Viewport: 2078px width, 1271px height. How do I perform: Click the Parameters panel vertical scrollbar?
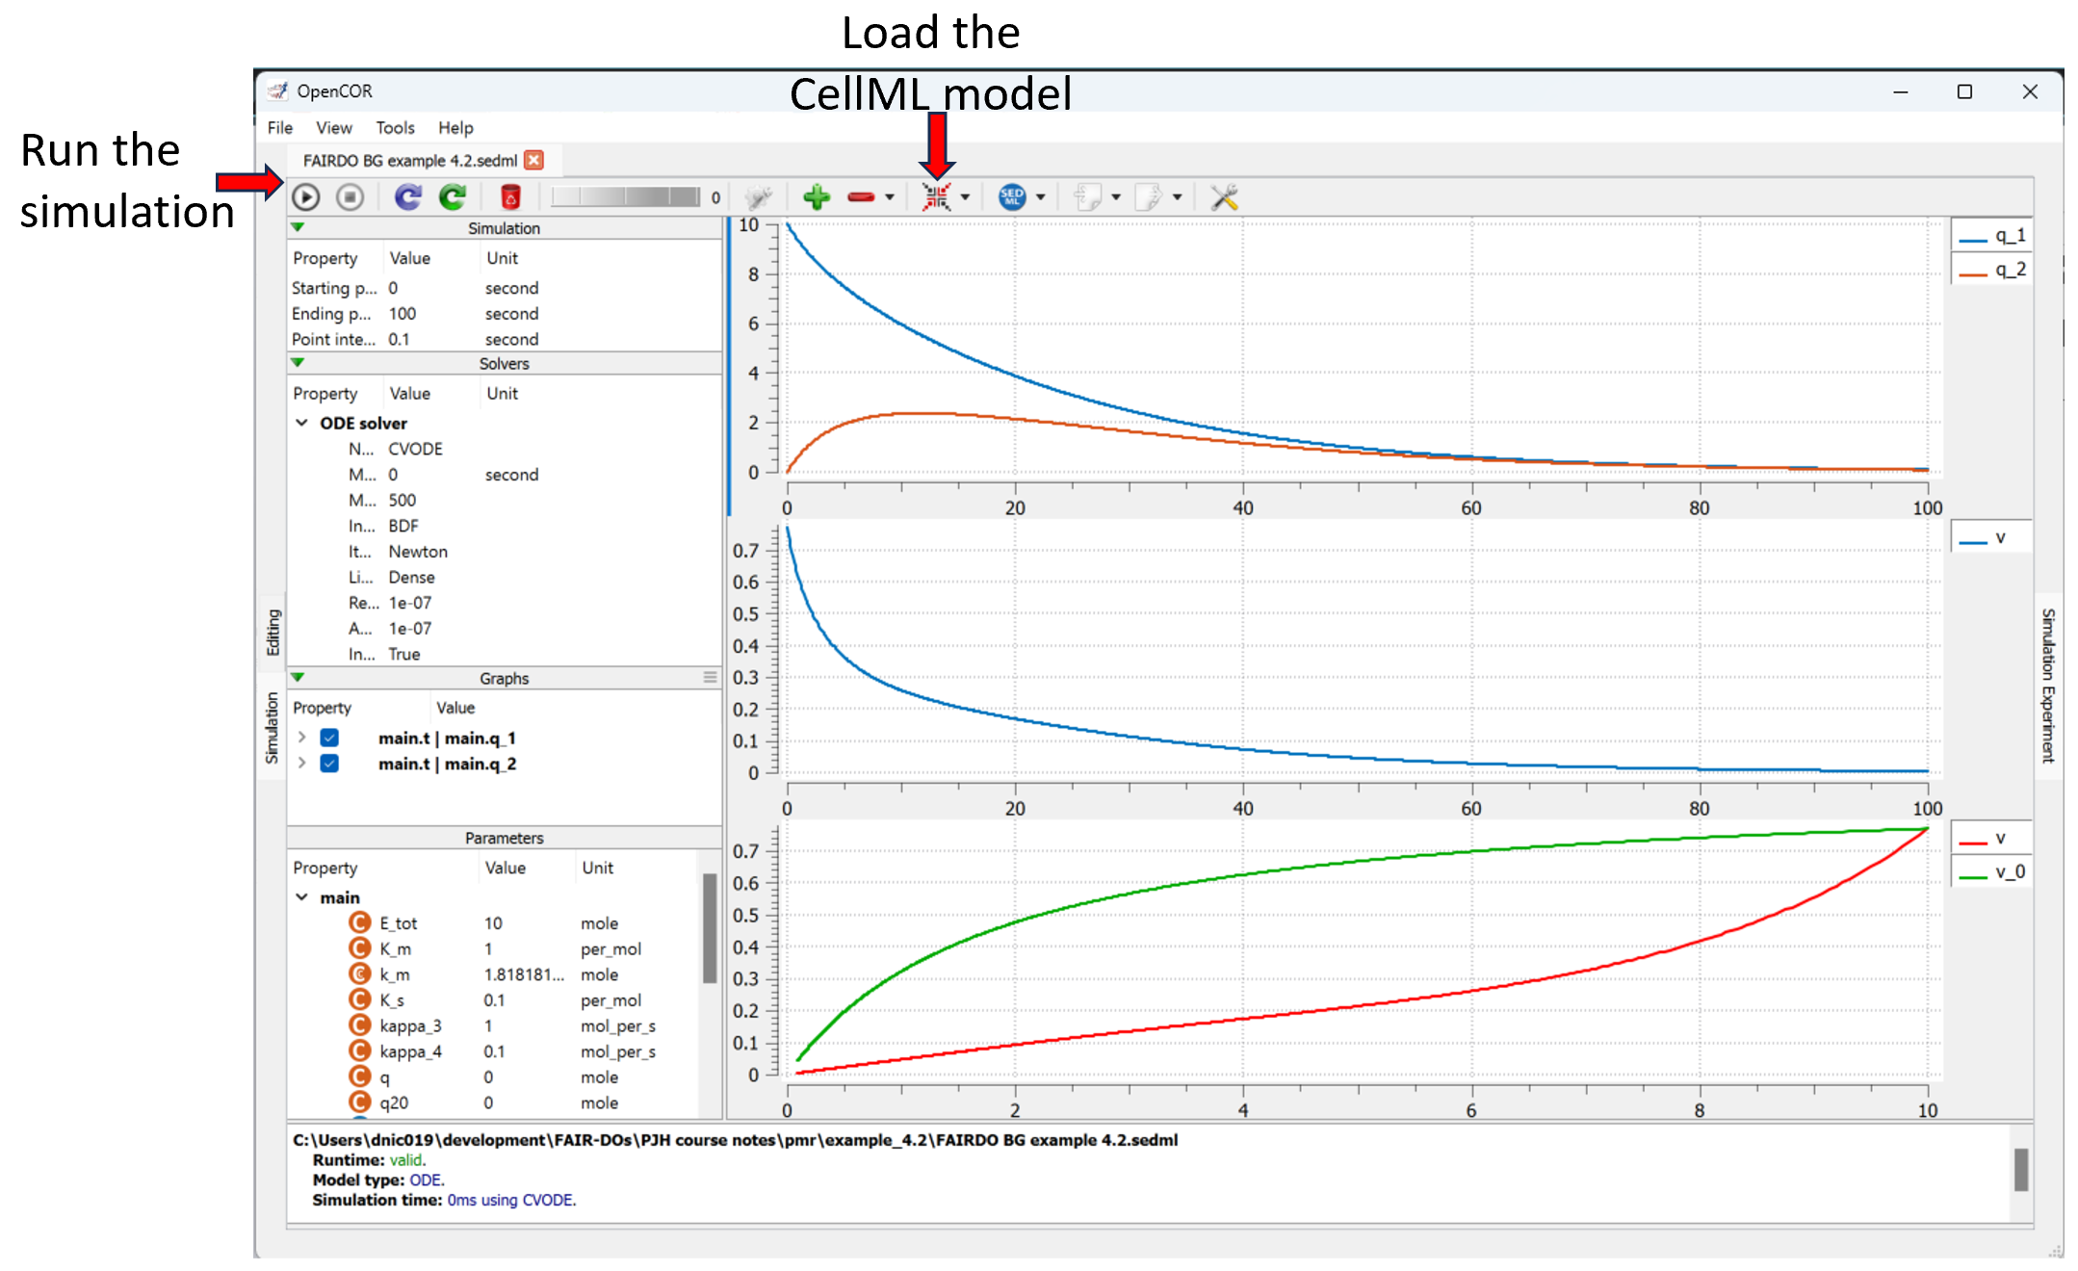(x=710, y=927)
